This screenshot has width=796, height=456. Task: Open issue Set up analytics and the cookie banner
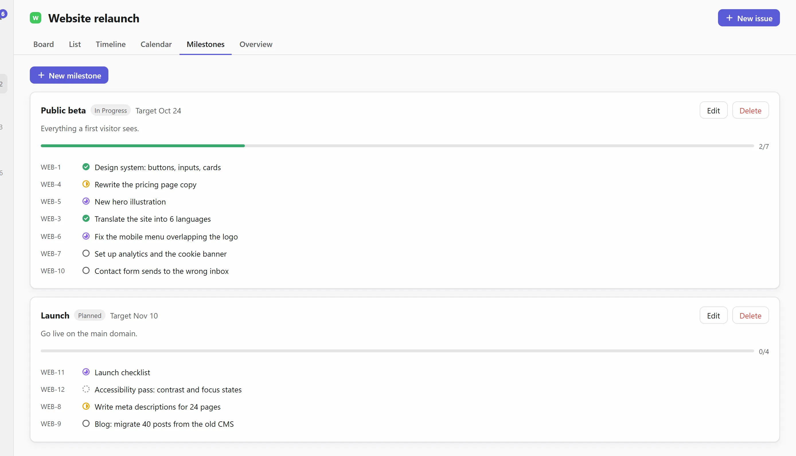click(161, 254)
